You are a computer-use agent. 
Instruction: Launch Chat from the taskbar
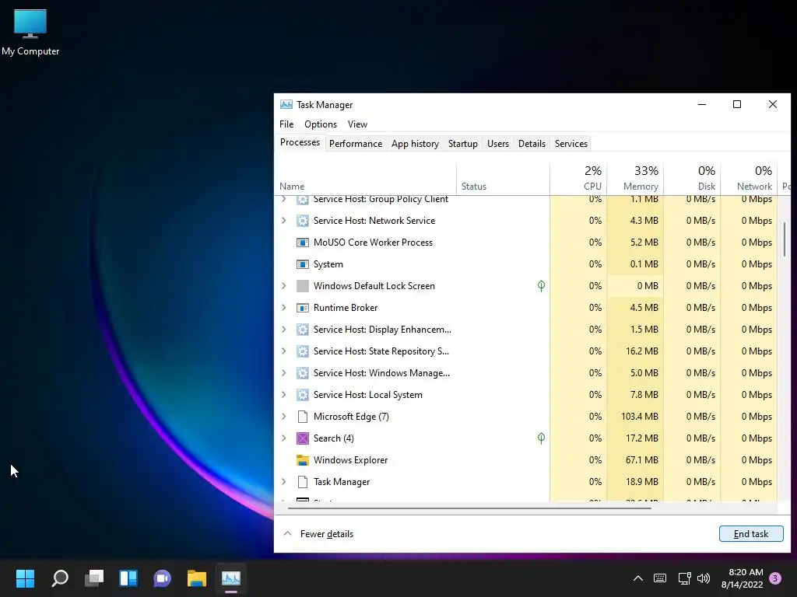point(162,578)
